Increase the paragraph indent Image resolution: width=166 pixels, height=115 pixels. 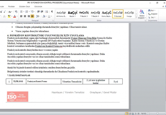point(42,11)
